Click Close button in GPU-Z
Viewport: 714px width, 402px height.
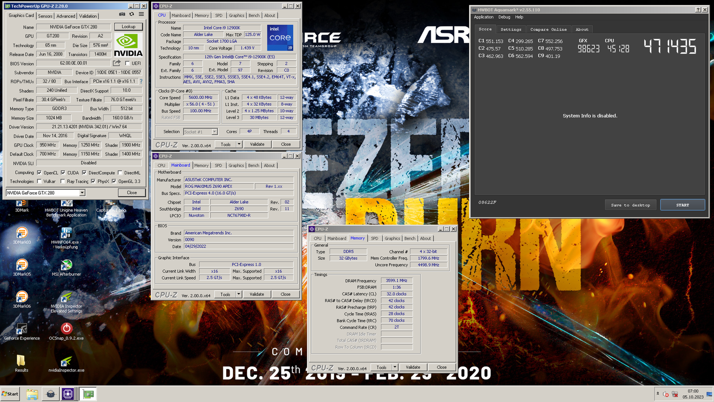click(132, 192)
